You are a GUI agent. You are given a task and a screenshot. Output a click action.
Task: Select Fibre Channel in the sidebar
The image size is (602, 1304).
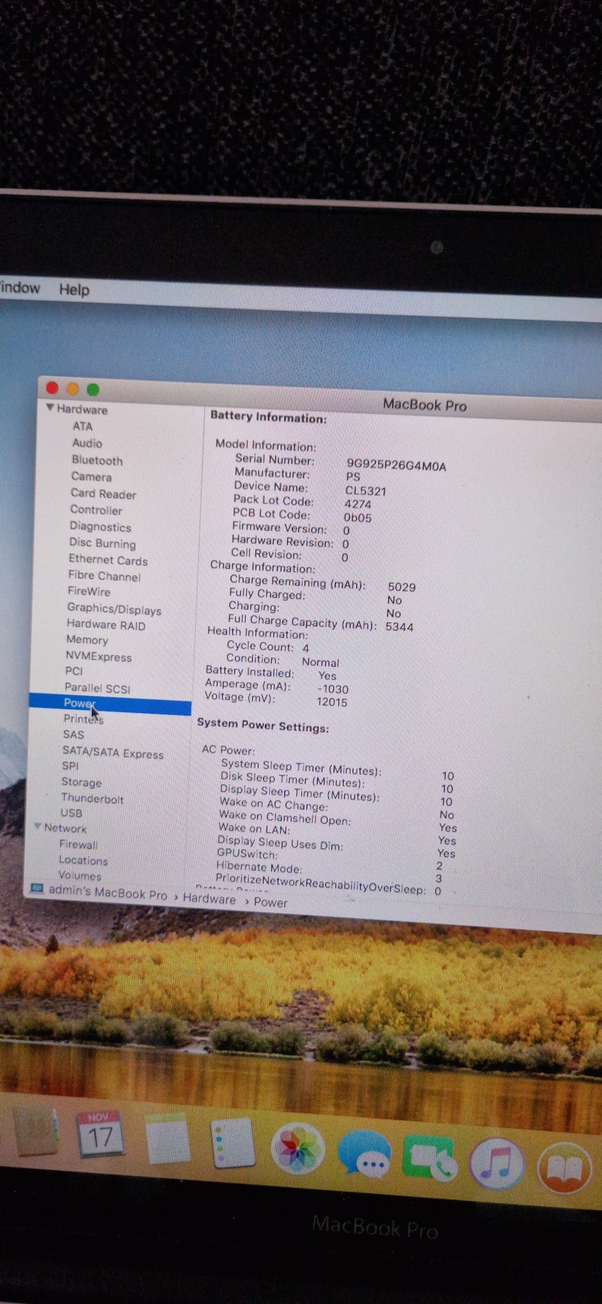coord(104,576)
